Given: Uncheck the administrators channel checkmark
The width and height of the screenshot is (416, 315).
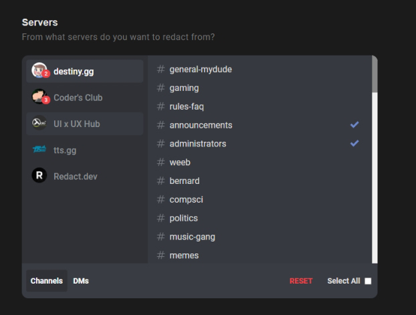Looking at the screenshot, I should pyautogui.click(x=354, y=143).
